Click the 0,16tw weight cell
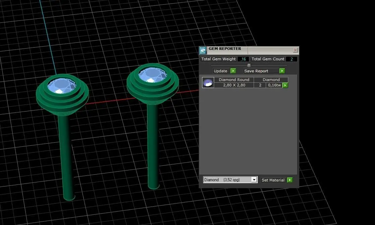Image resolution: width=375 pixels, height=225 pixels. pos(274,85)
